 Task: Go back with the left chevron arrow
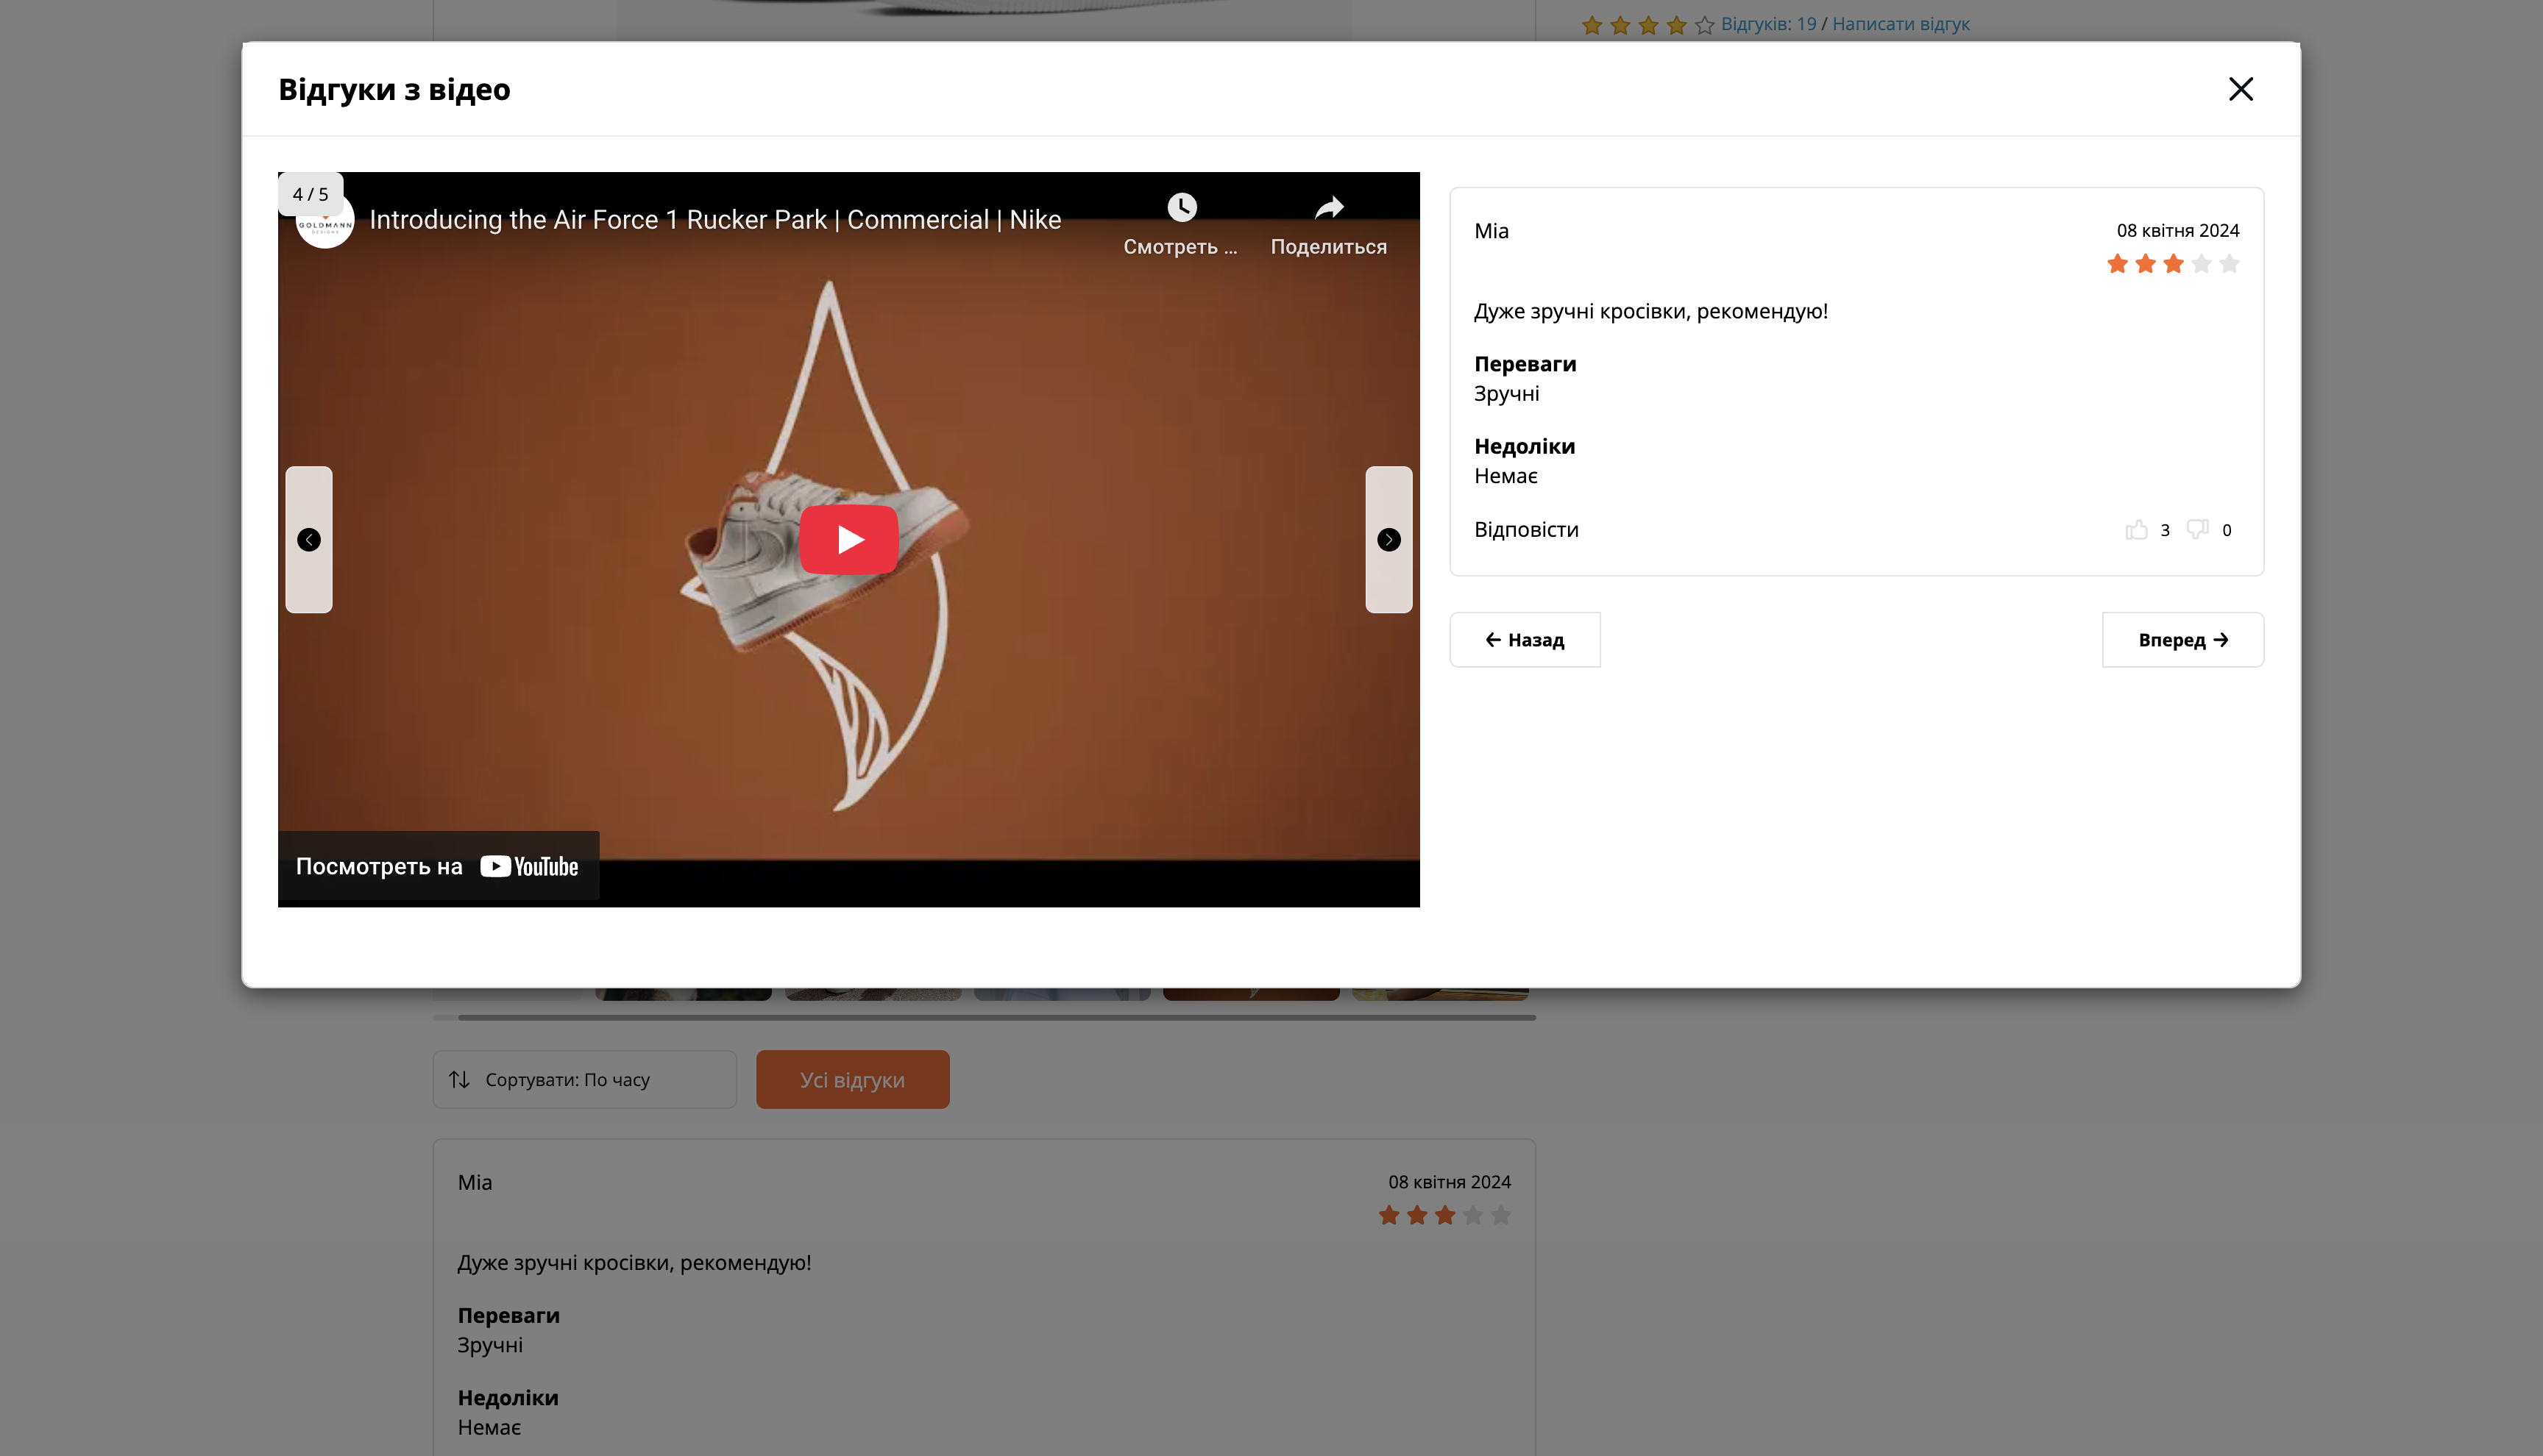309,539
